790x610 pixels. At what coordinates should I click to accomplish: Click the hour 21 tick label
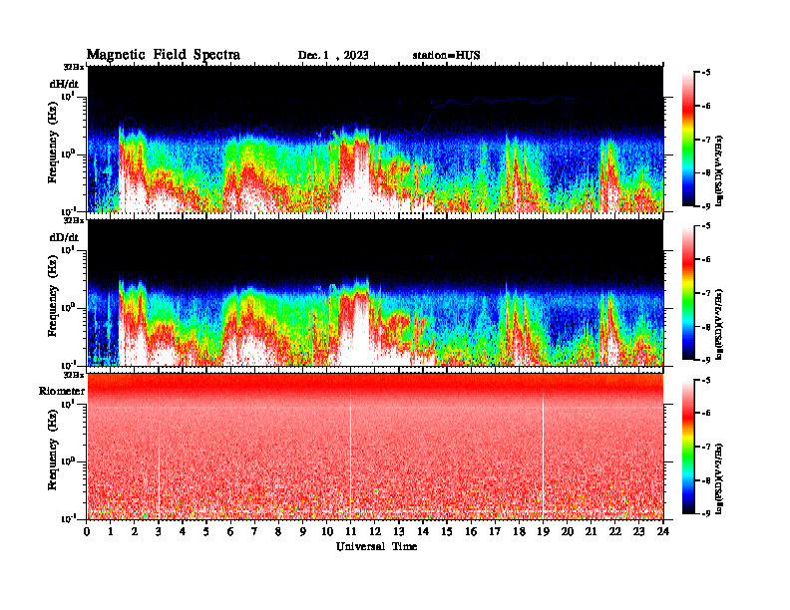(x=591, y=531)
